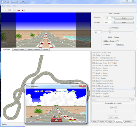Click the Open project folder icon
This screenshot has width=137, height=127.
[x=9, y=10]
